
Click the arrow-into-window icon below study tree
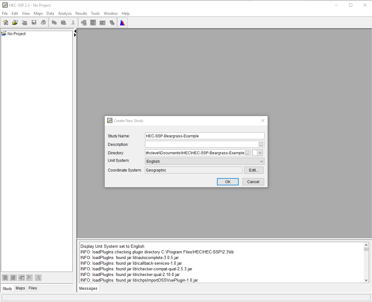pos(22,278)
